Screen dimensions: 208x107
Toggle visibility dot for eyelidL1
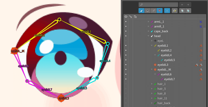(126, 45)
